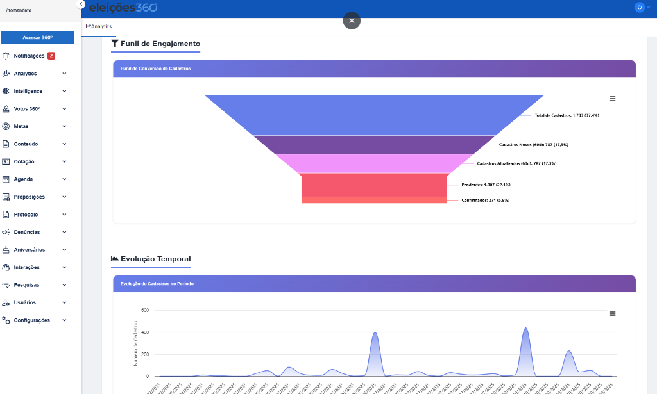
Task: Open the funnel chart context menu icon
Action: pyautogui.click(x=612, y=98)
